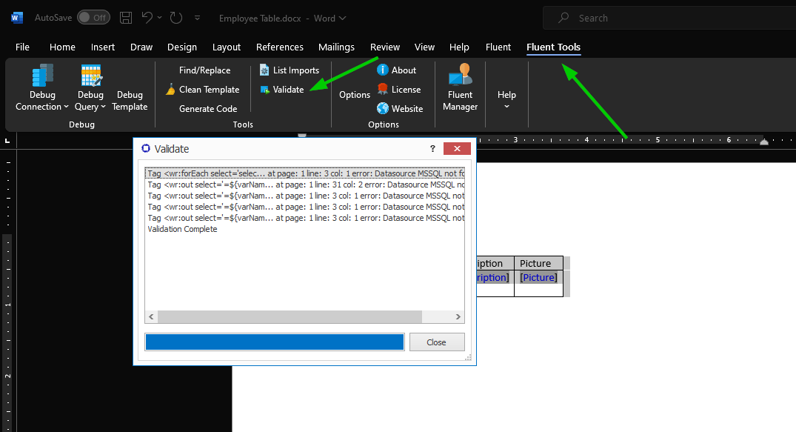796x432 pixels.
Task: Switch to the Layout tab
Action: 227,47
